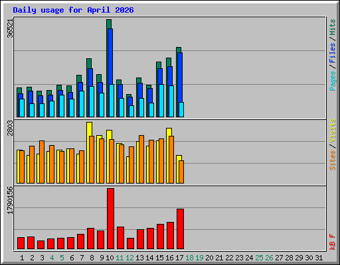Select day label 23 on the x-axis
This screenshot has height=265, width=340.
239,258
